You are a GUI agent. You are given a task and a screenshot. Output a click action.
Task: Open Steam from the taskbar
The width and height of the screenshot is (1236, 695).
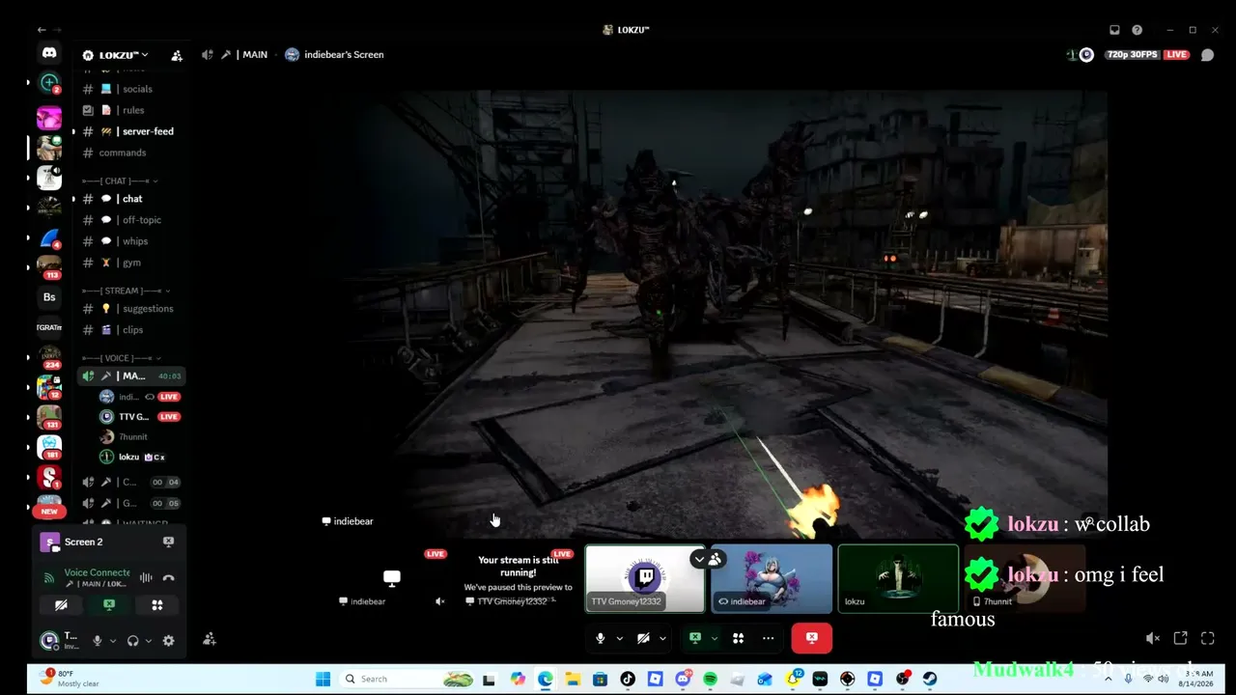tap(930, 679)
